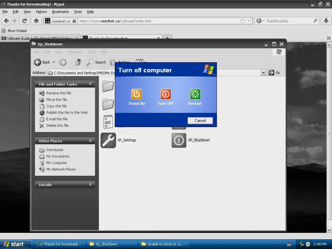Switch to Xp_Shutdown taskbar item
This screenshot has width=332, height=249.
(111, 244)
